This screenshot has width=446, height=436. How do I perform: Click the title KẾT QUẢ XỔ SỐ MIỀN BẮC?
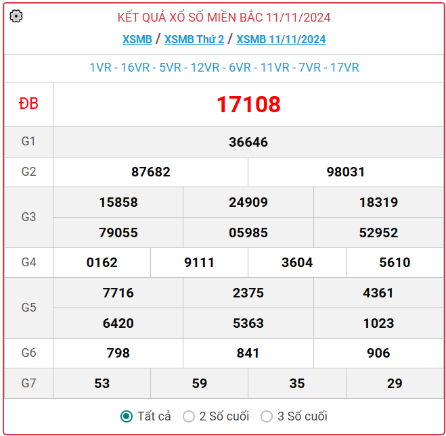click(x=224, y=18)
